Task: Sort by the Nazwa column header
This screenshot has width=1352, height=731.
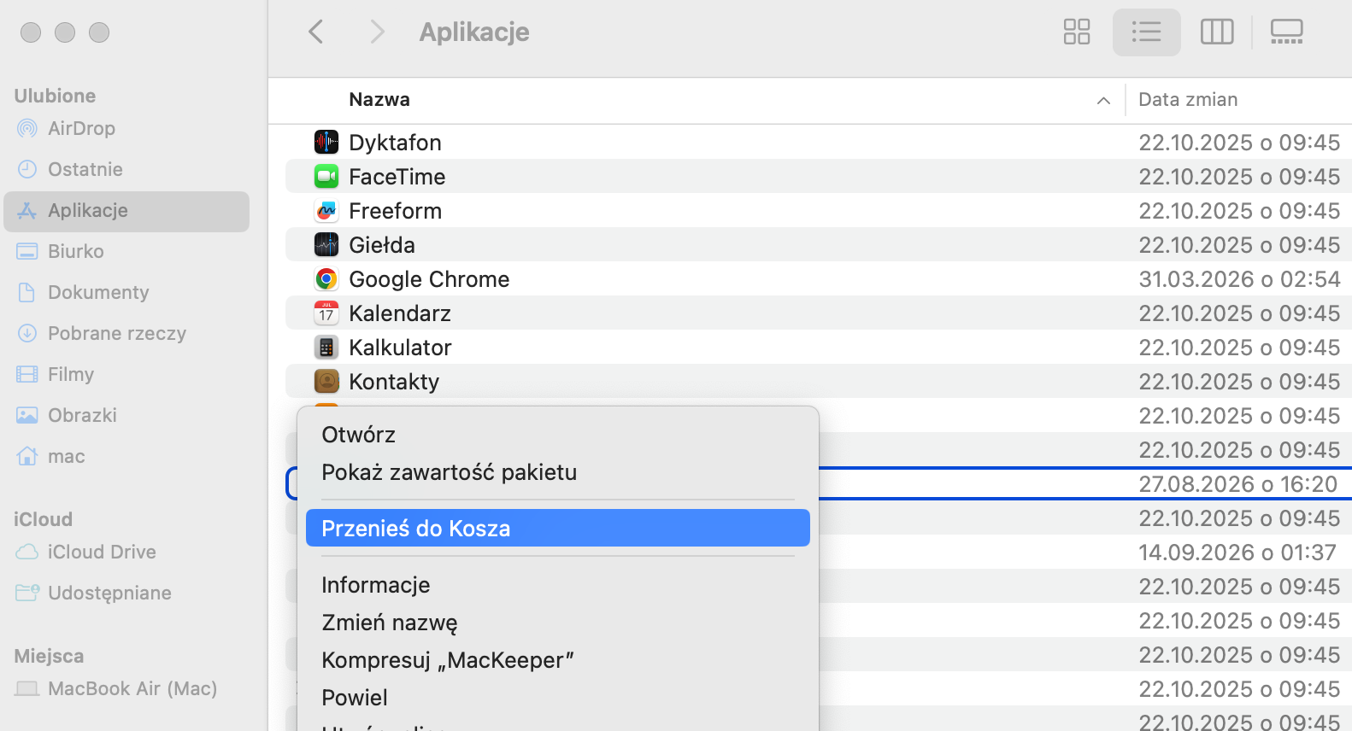Action: [379, 100]
